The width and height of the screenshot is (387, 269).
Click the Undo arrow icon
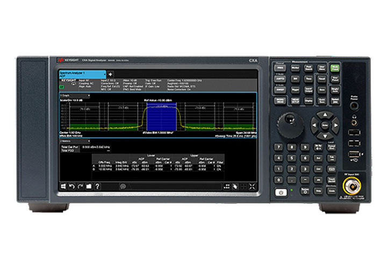[x=71, y=186]
